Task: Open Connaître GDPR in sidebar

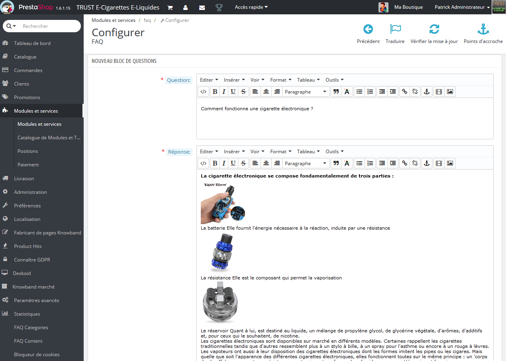Action: 32,260
